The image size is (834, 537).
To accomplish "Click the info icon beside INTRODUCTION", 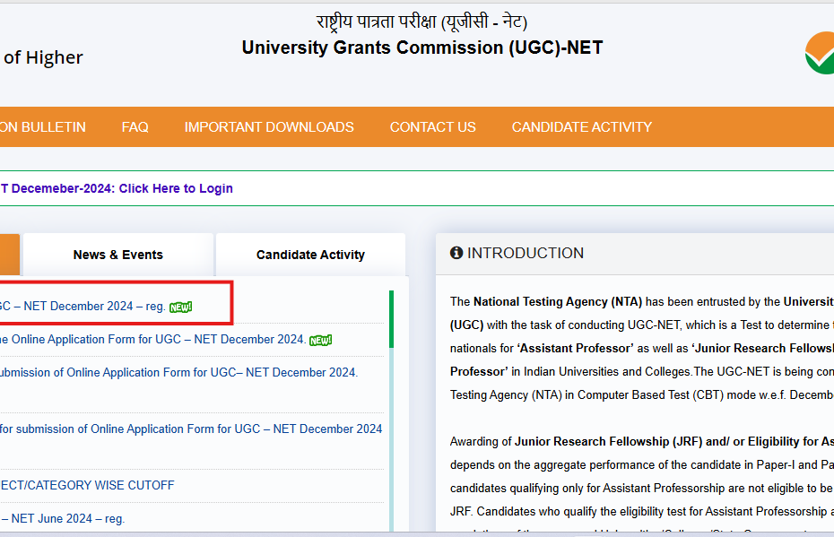I will click(x=456, y=254).
